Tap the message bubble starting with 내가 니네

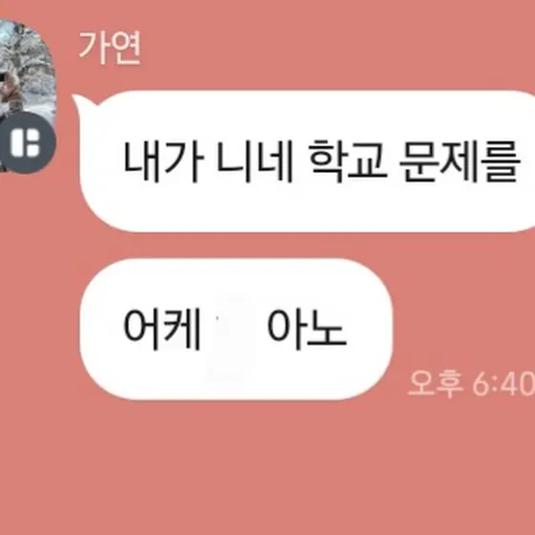tap(307, 161)
